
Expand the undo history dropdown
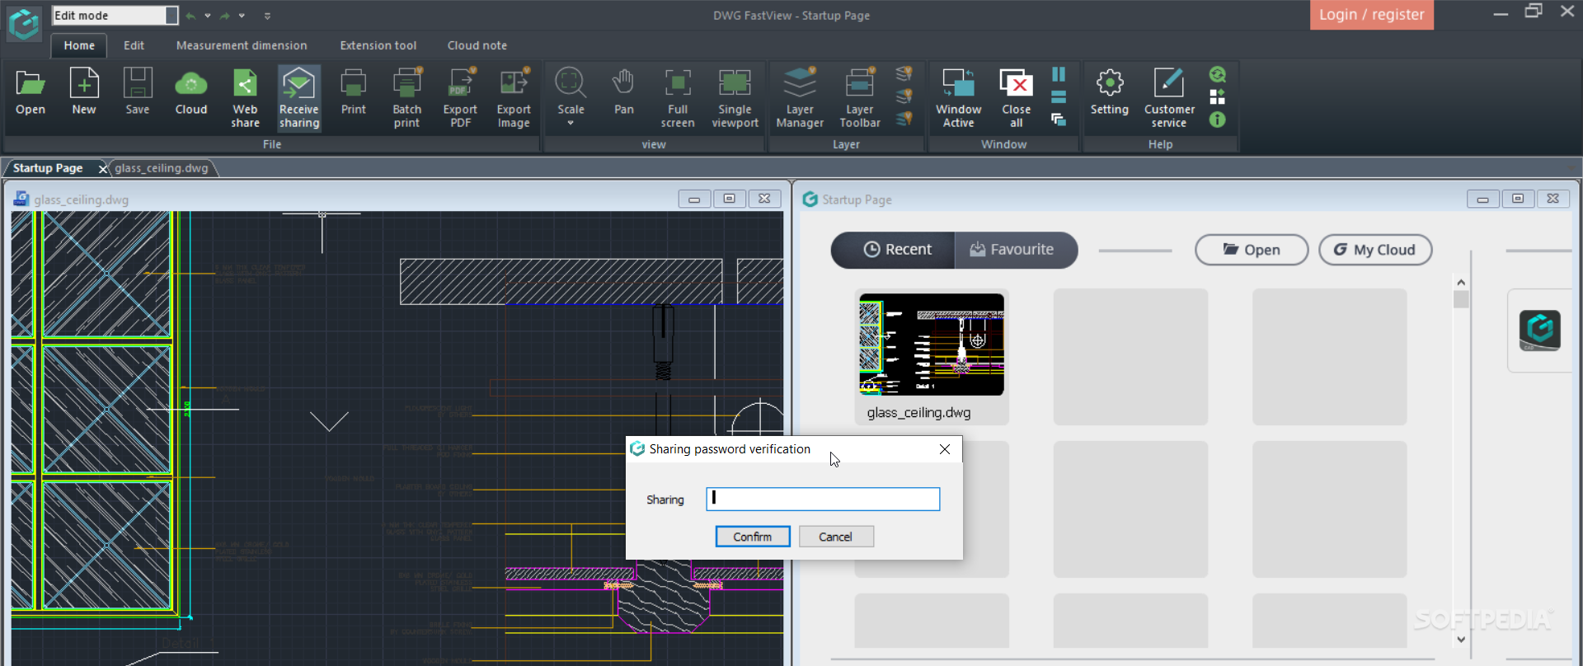[208, 16]
